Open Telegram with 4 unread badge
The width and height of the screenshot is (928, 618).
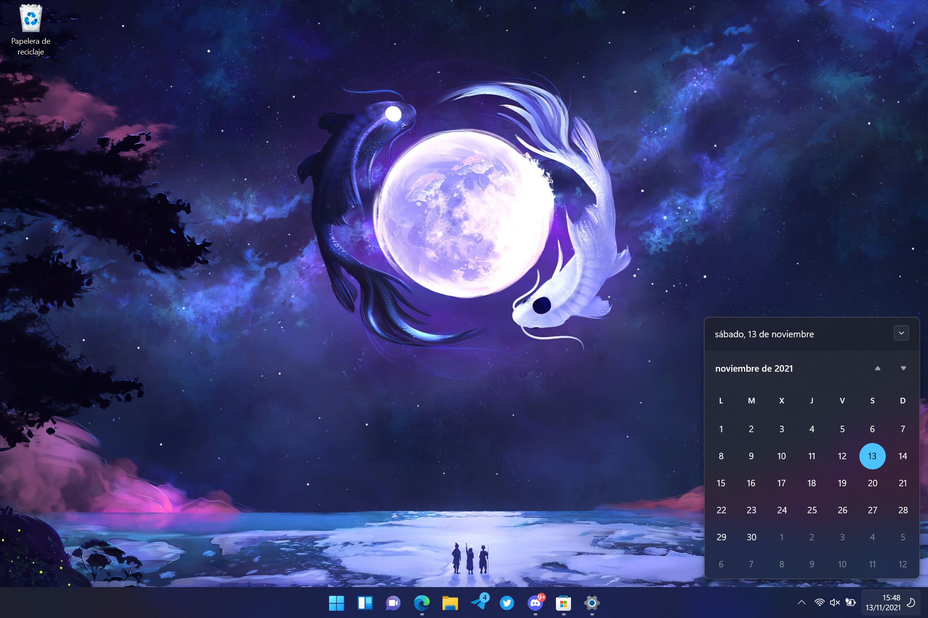point(479,603)
